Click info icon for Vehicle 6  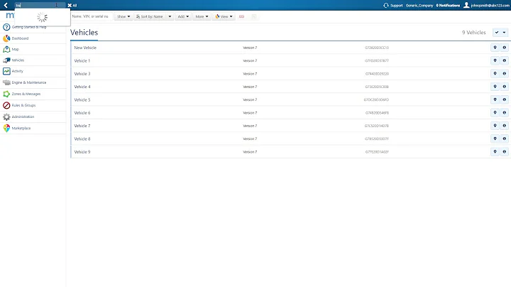click(x=504, y=113)
